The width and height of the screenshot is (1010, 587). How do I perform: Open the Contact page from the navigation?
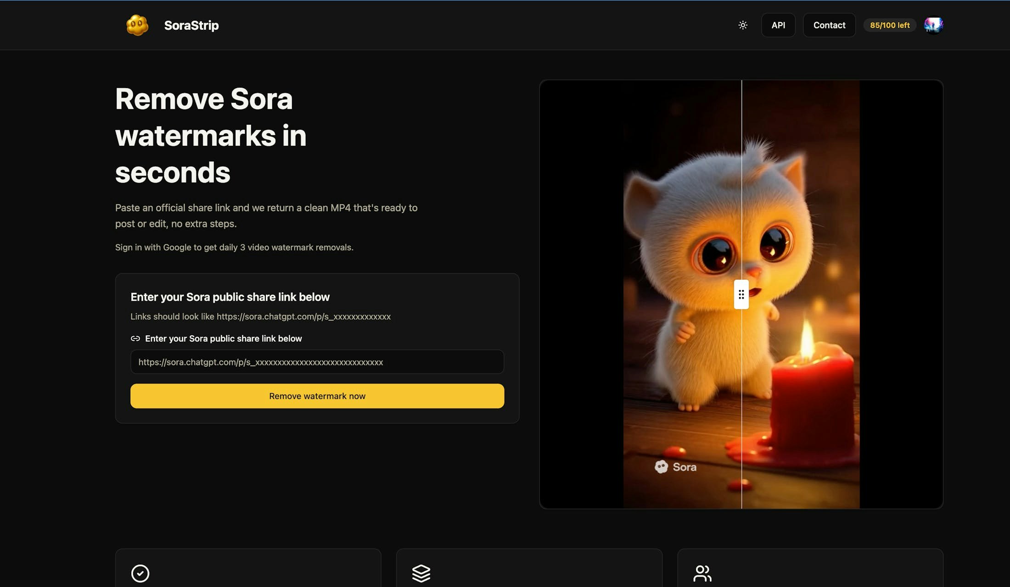(829, 25)
